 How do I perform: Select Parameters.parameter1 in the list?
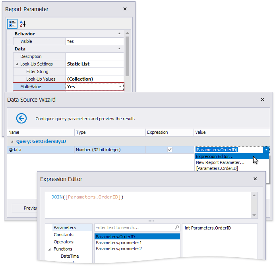119,243
